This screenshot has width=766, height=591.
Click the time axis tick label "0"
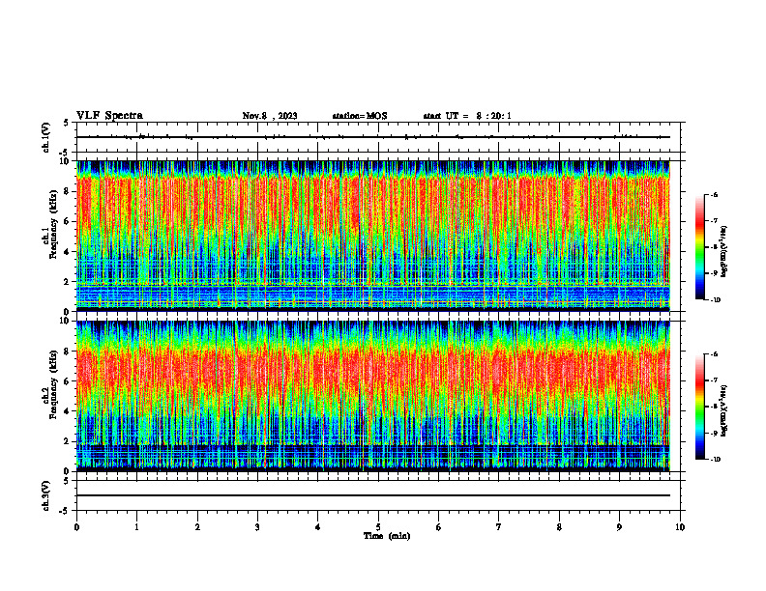pos(76,527)
